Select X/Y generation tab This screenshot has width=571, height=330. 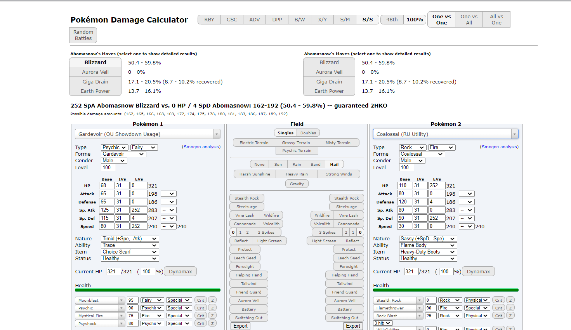pyautogui.click(x=322, y=19)
